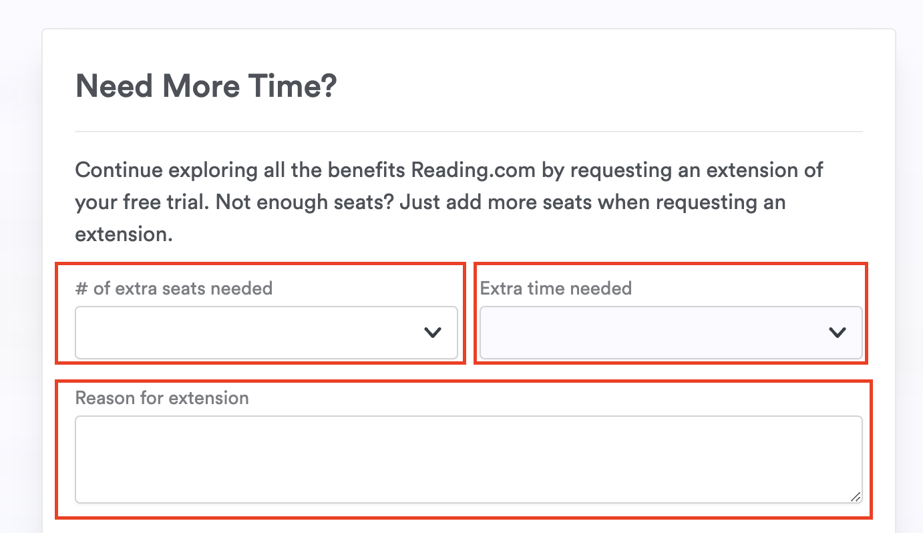Click the divider line below the heading
Image resolution: width=923 pixels, height=533 pixels.
click(x=468, y=132)
